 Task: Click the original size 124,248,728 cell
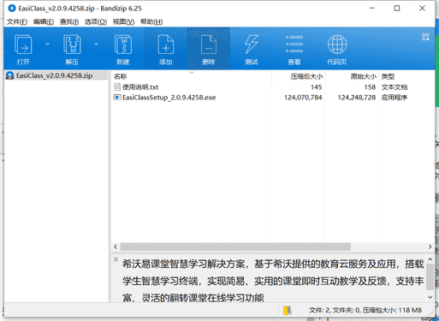[357, 98]
